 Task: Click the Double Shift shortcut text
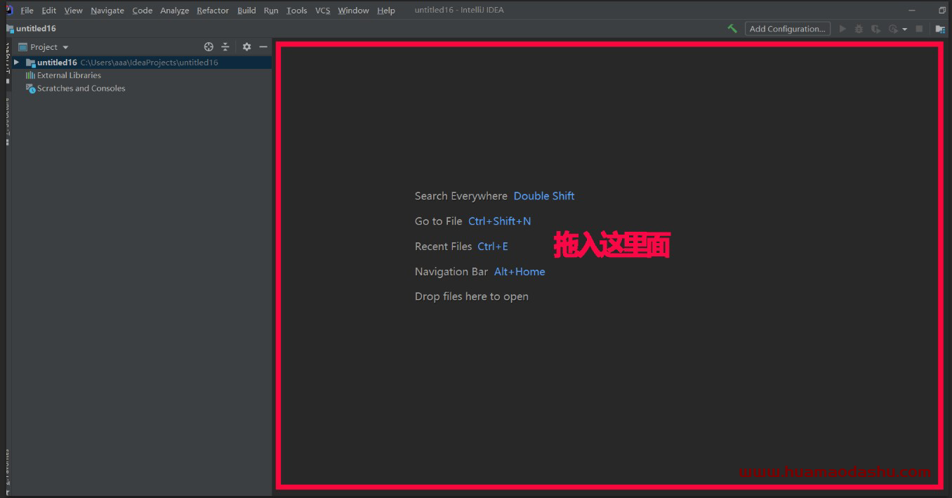[544, 196]
